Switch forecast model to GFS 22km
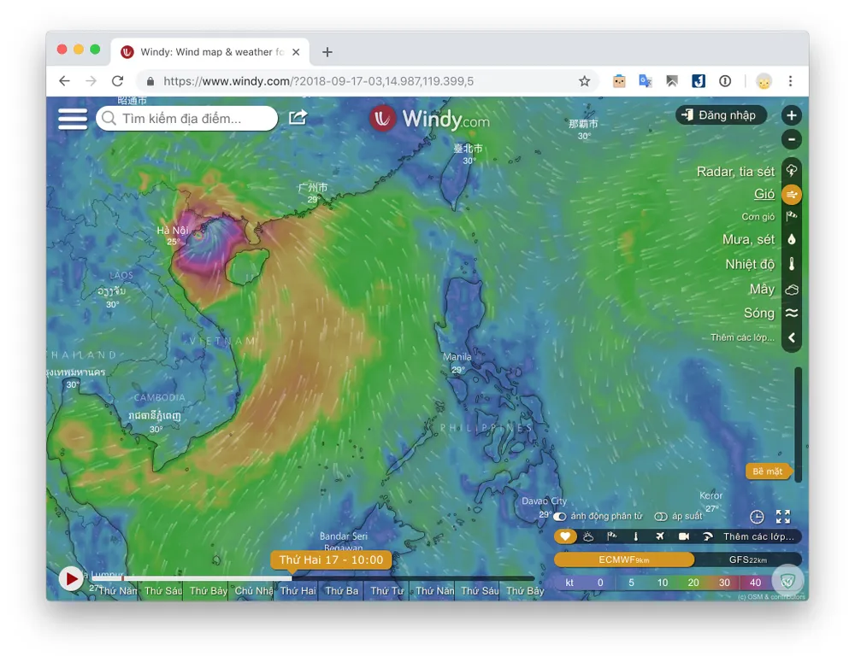855x662 pixels. pyautogui.click(x=747, y=559)
